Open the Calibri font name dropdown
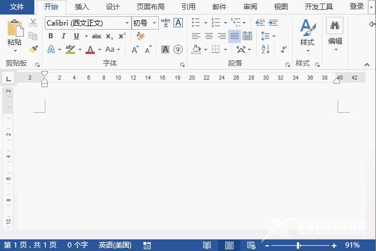Screen dimensions: 376x251 coord(127,23)
